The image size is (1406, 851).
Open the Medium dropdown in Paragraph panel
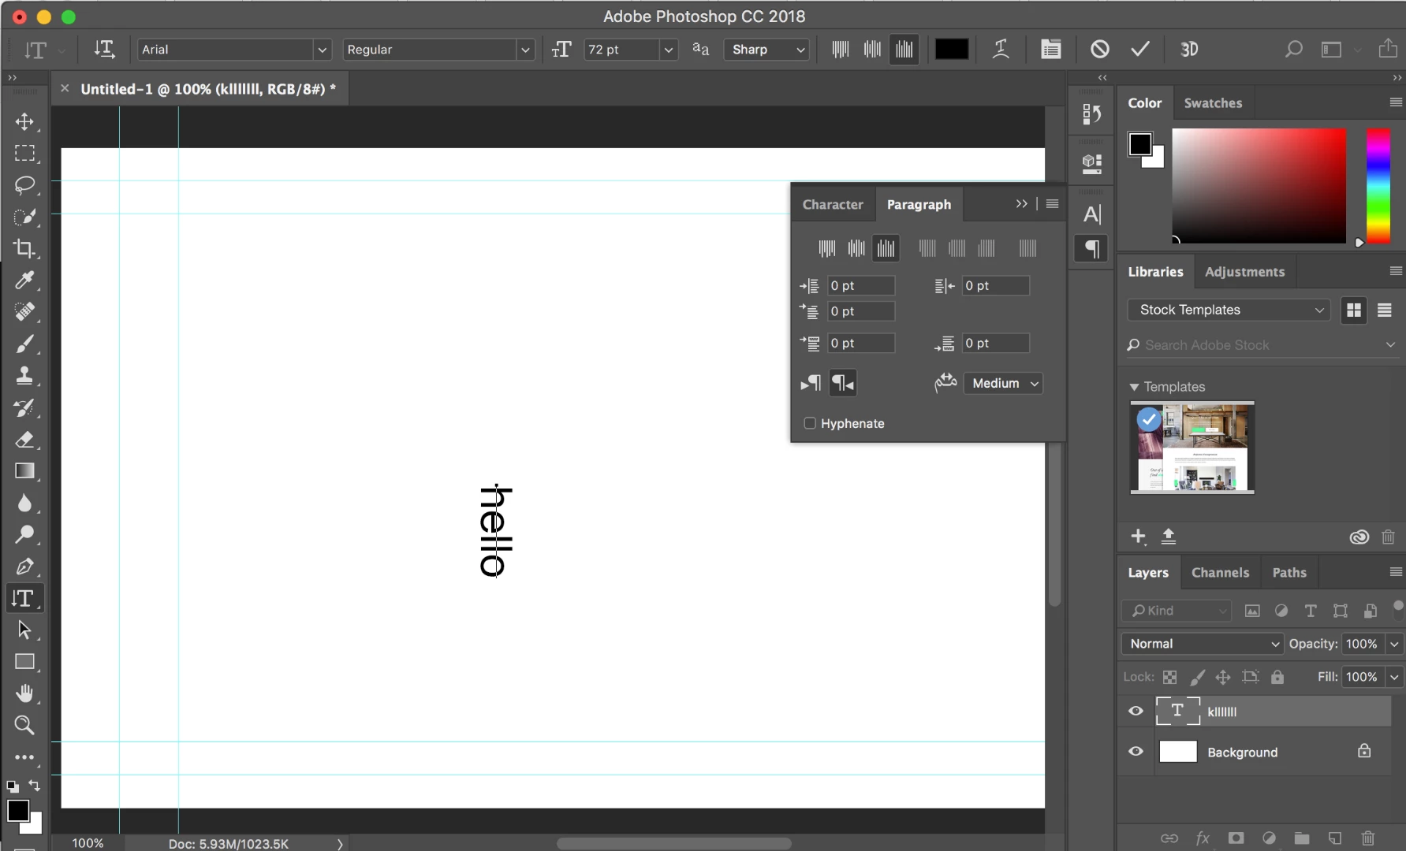click(1003, 383)
